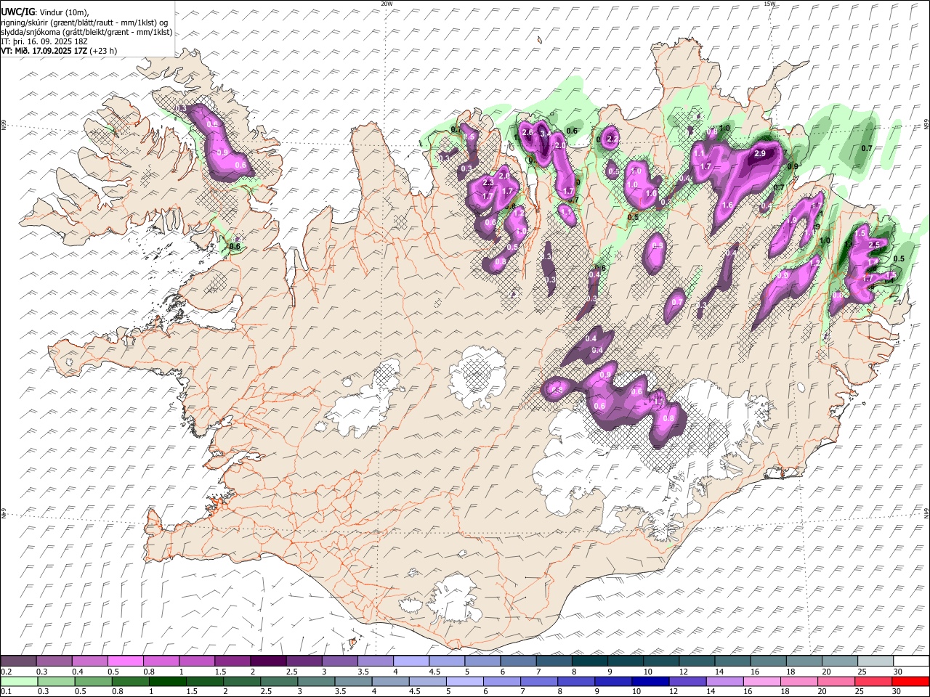Click the '20W' longitude label

tap(387, 4)
